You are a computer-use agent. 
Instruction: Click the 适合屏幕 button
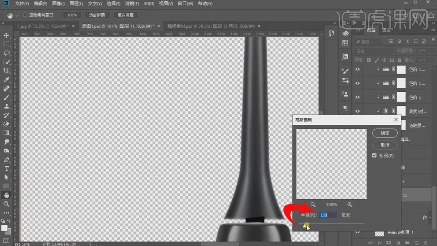97,15
